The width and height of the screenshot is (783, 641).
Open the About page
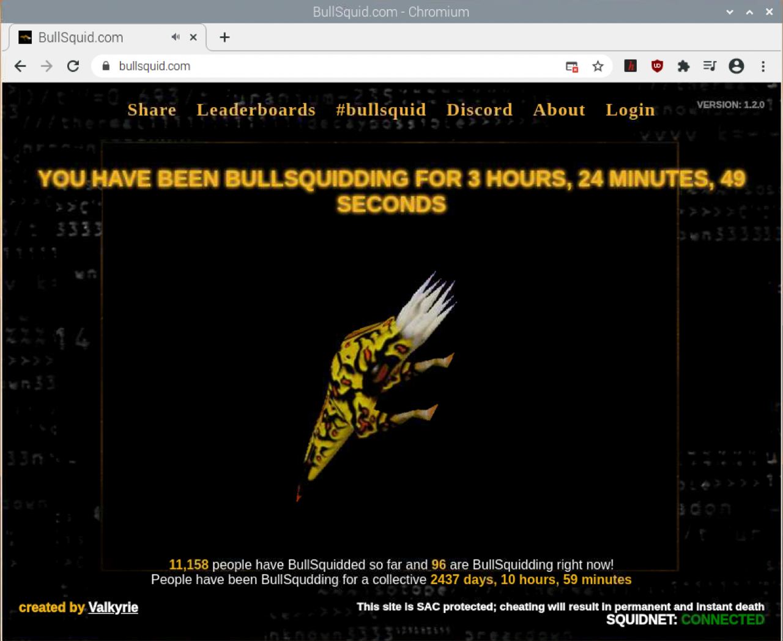559,110
